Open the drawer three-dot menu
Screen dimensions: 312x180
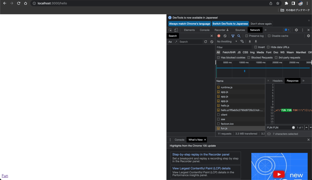[170, 140]
